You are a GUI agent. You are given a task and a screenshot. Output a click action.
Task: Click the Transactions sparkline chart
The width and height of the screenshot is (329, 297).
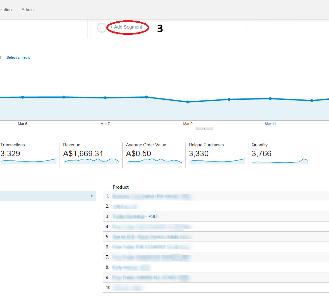[28, 161]
